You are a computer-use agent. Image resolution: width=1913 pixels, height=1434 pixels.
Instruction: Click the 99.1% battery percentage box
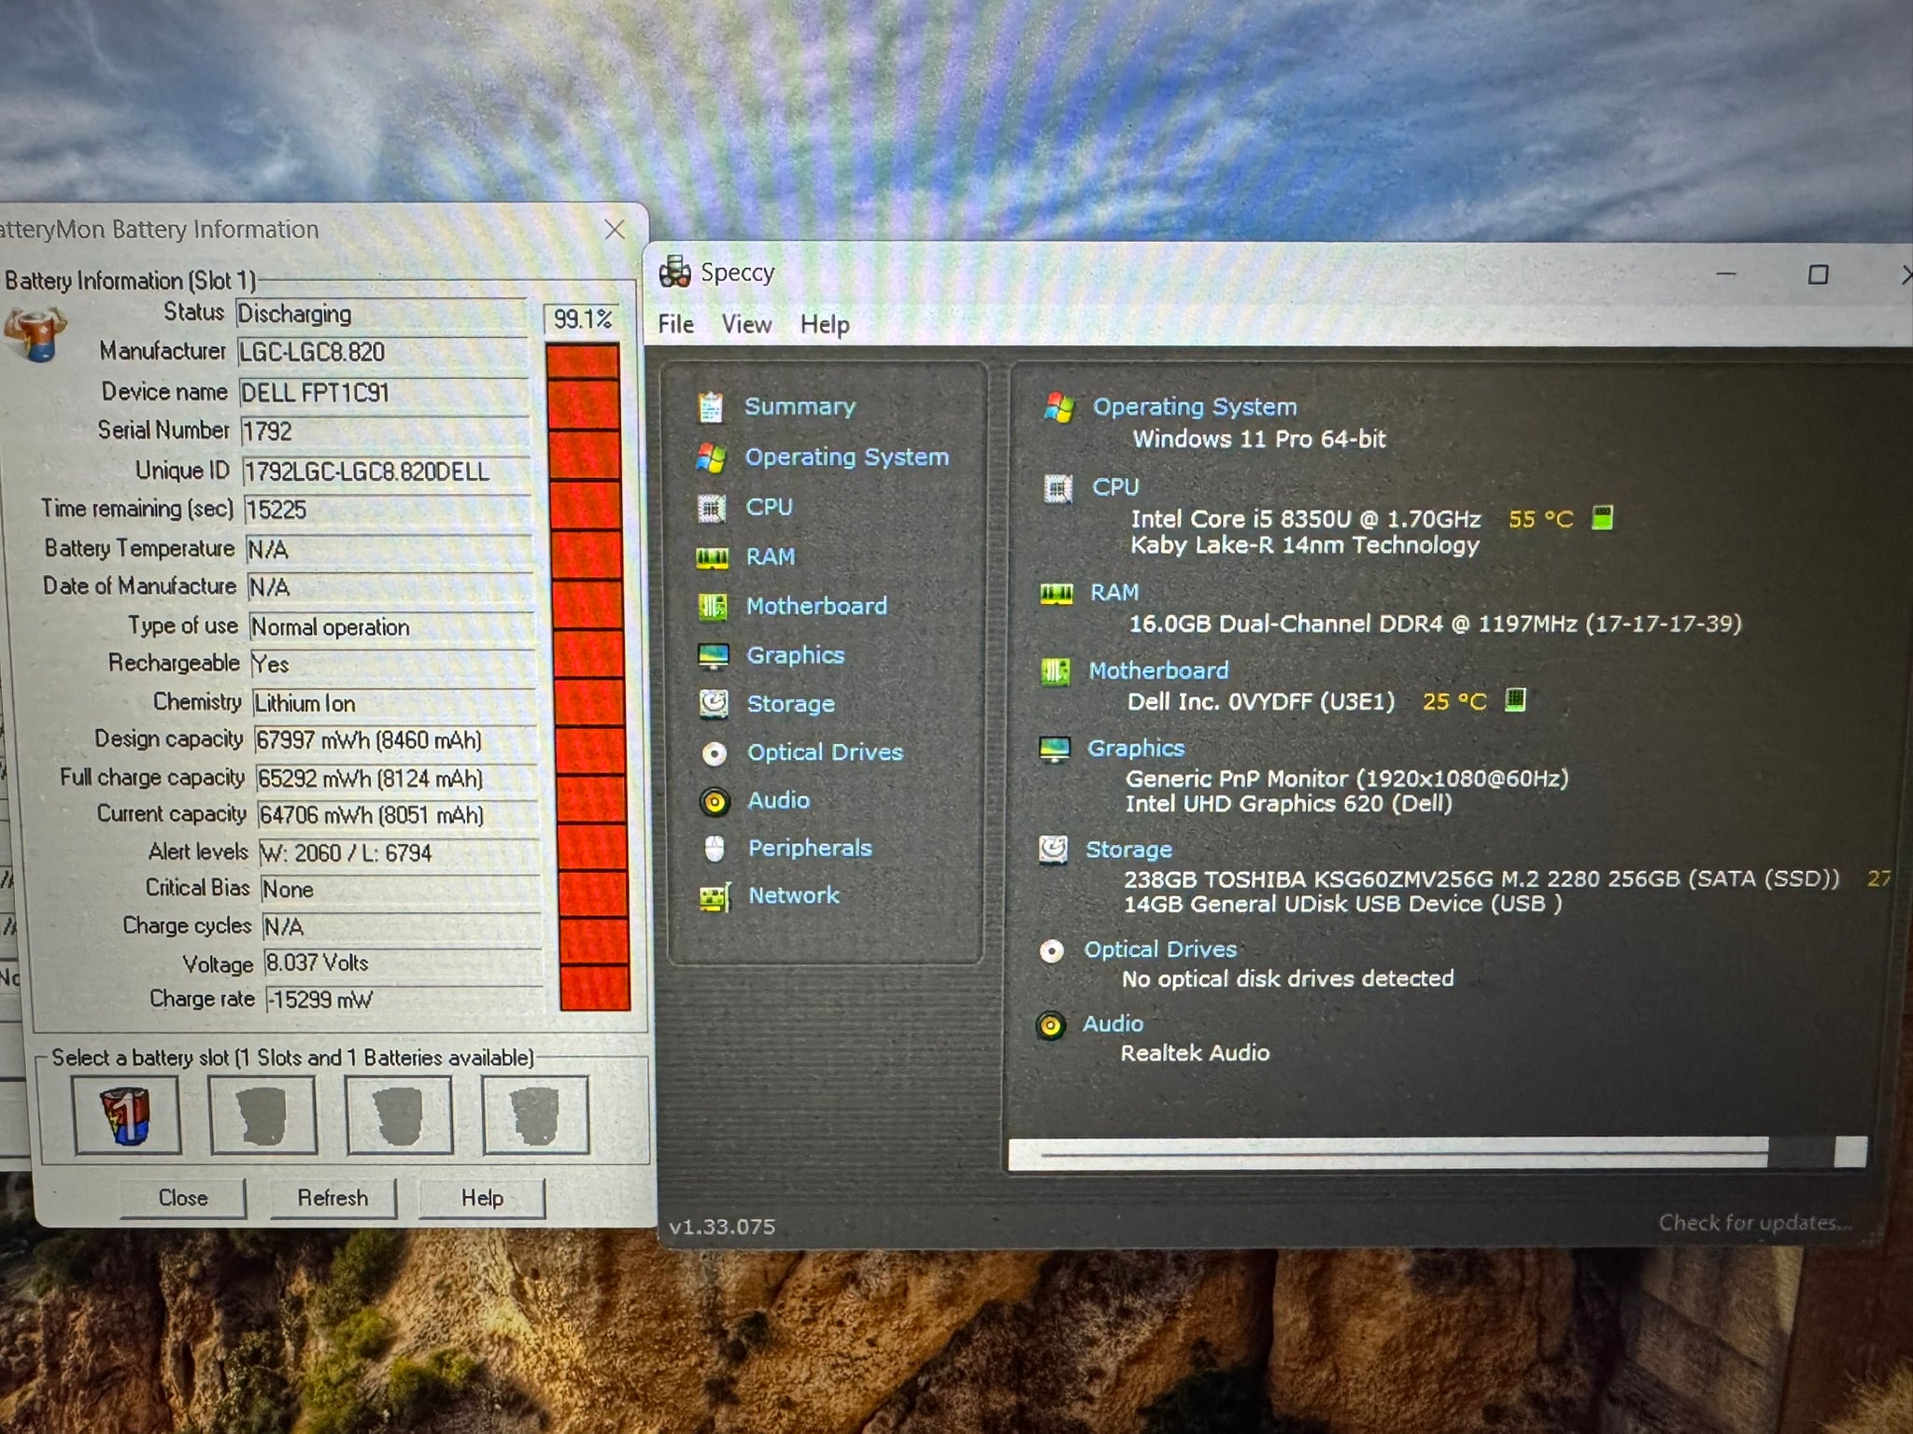point(582,319)
